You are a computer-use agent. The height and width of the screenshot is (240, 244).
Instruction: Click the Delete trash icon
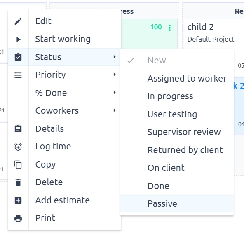pyautogui.click(x=18, y=182)
